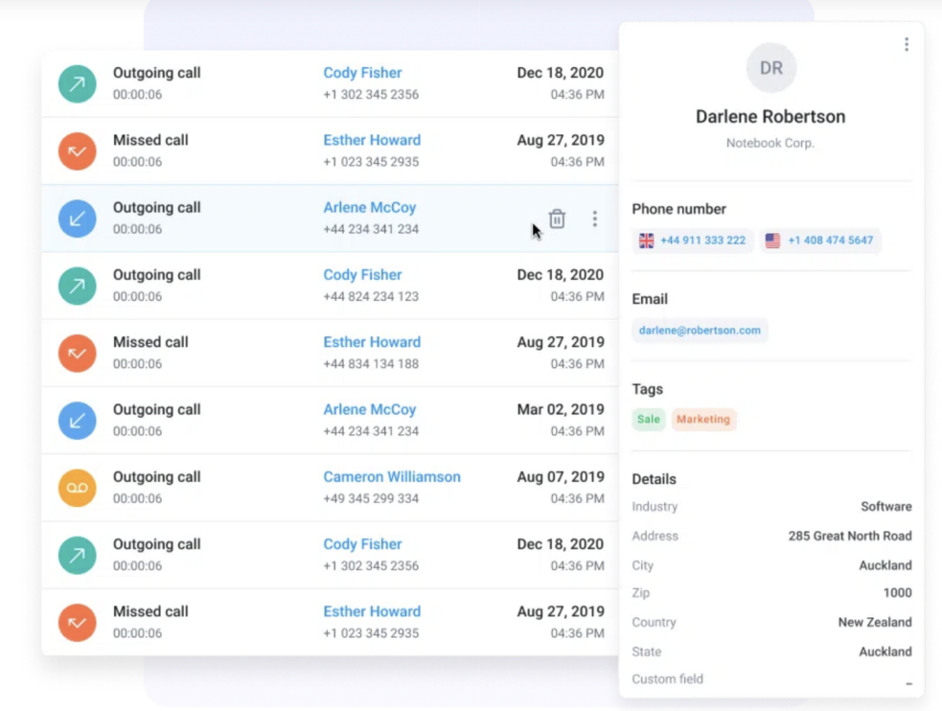Image resolution: width=942 pixels, height=711 pixels.
Task: Click the Notebook Corp. company label
Action: tap(770, 142)
